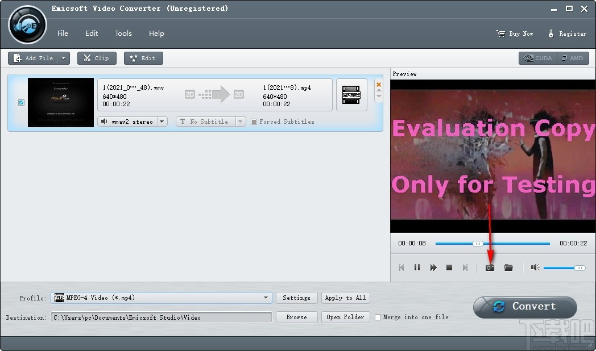Enable Merge into one file
596x351 pixels.
(378, 317)
